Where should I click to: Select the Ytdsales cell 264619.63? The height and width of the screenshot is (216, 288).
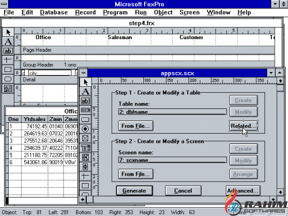click(35, 134)
